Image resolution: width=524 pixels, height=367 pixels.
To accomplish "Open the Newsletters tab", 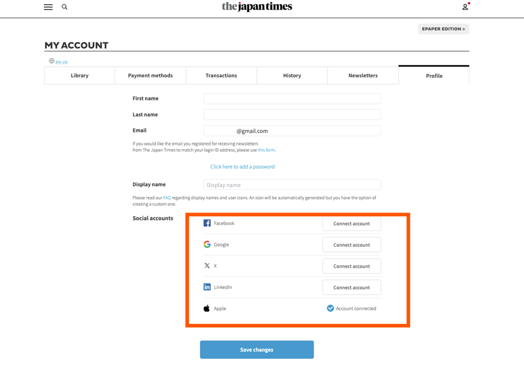I will [x=363, y=75].
